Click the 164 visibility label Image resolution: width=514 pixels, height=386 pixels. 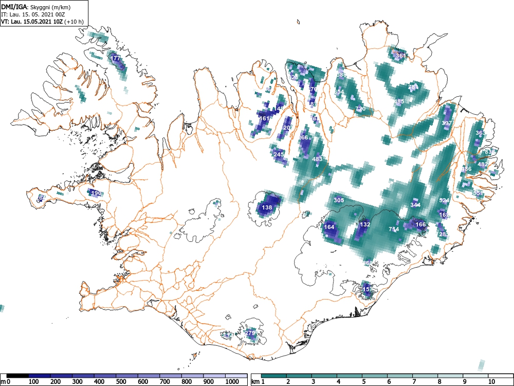(x=329, y=227)
